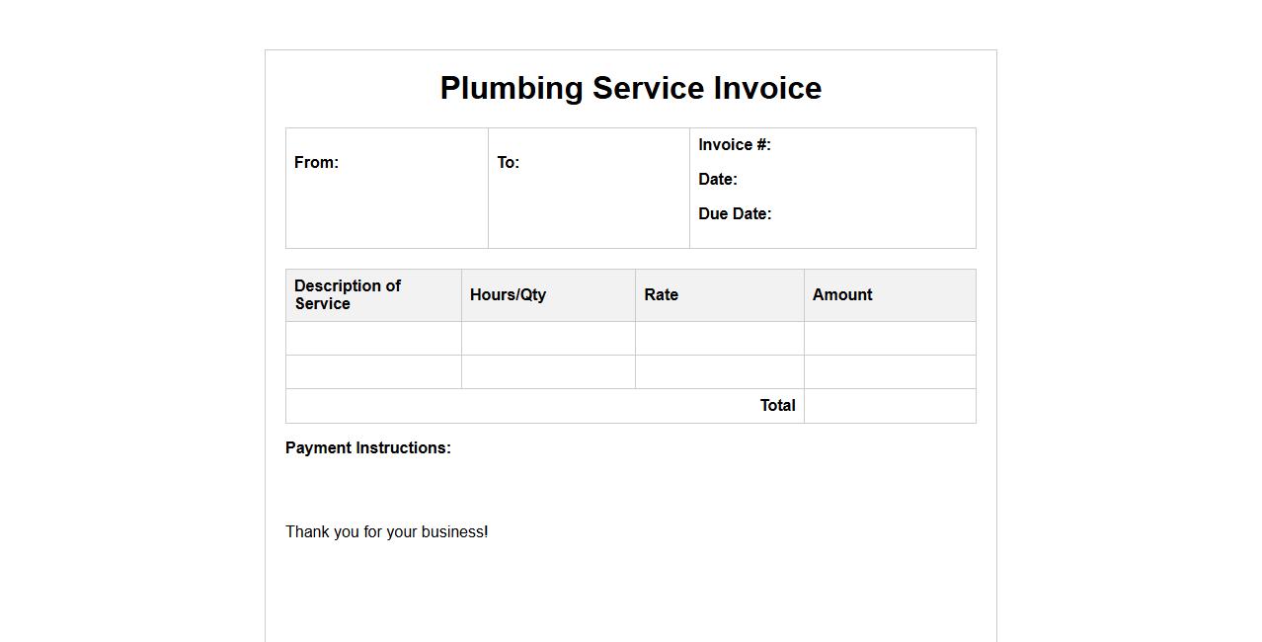Screen dimensions: 1262x642
Task: Click the empty Total amount cell
Action: click(x=890, y=406)
